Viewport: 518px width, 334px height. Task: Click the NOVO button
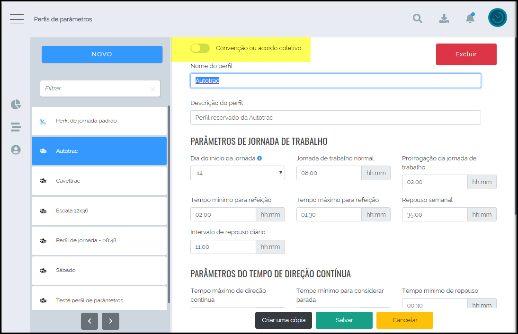coord(102,54)
